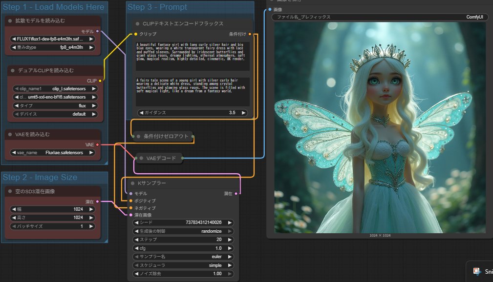This screenshot has height=282, width=493.
Task: Expand the 条件付けゼロアウト node via its dot
Action: point(138,136)
